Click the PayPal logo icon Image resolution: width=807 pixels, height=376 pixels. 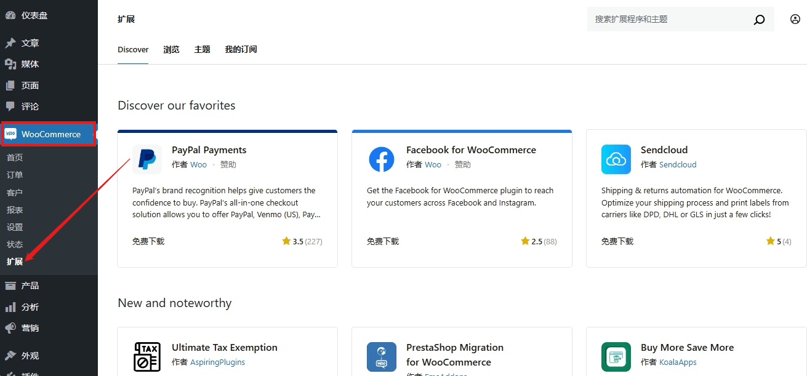coord(147,159)
